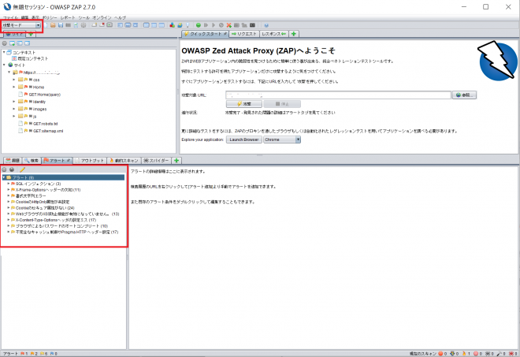Expand the X-Content-Type-Options alert node
This screenshot has height=357, width=520.
point(9,220)
